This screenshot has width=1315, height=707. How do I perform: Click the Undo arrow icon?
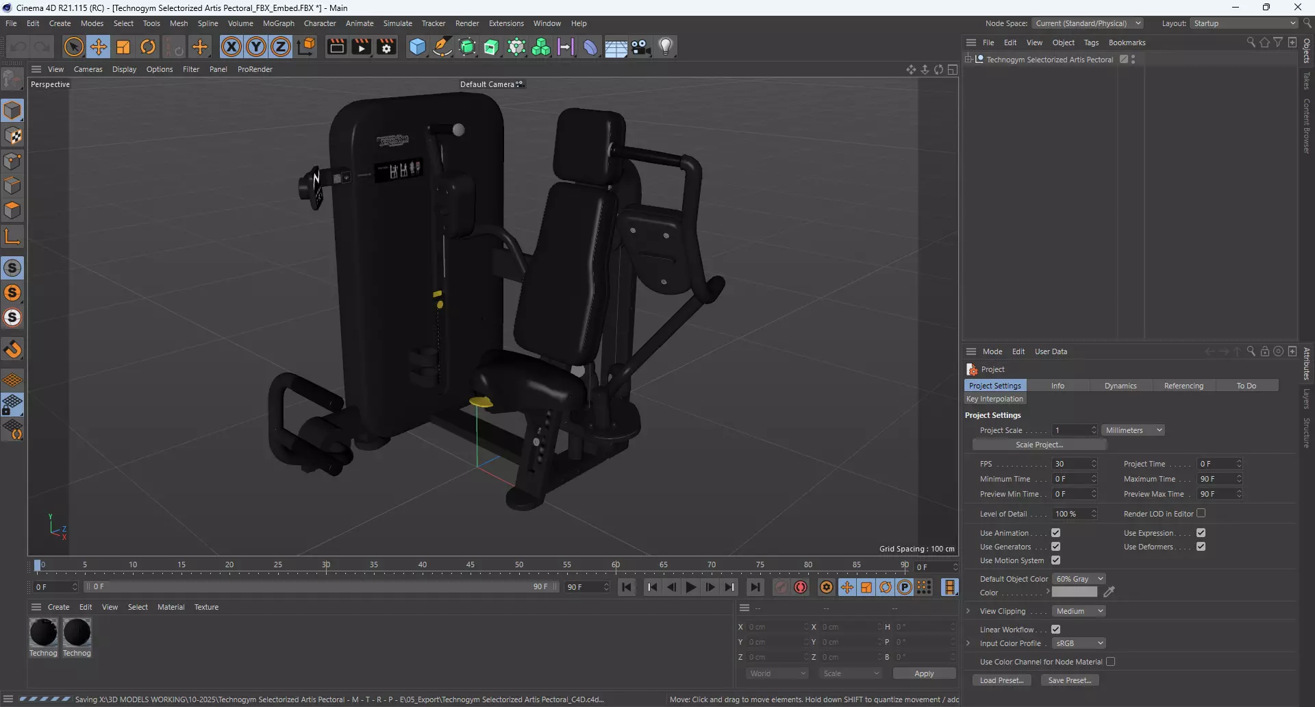tap(18, 47)
